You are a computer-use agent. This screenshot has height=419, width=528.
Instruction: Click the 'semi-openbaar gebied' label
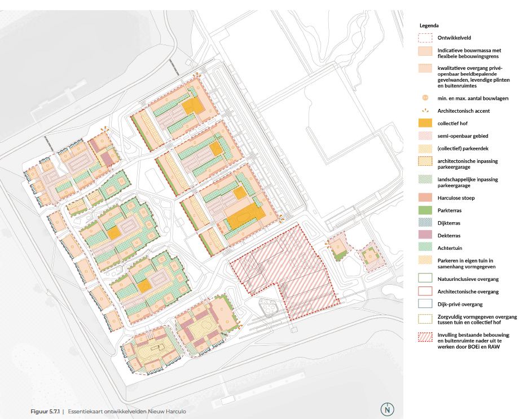(463, 136)
